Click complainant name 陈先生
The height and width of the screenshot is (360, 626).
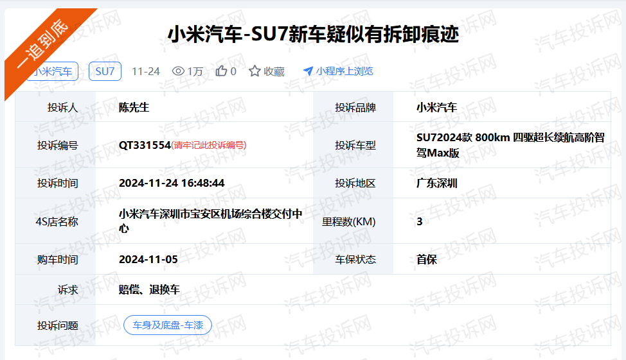coord(134,107)
